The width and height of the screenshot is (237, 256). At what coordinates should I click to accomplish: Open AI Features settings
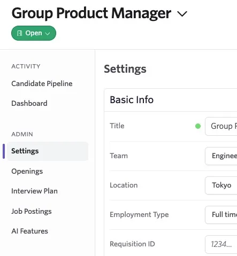point(29,231)
